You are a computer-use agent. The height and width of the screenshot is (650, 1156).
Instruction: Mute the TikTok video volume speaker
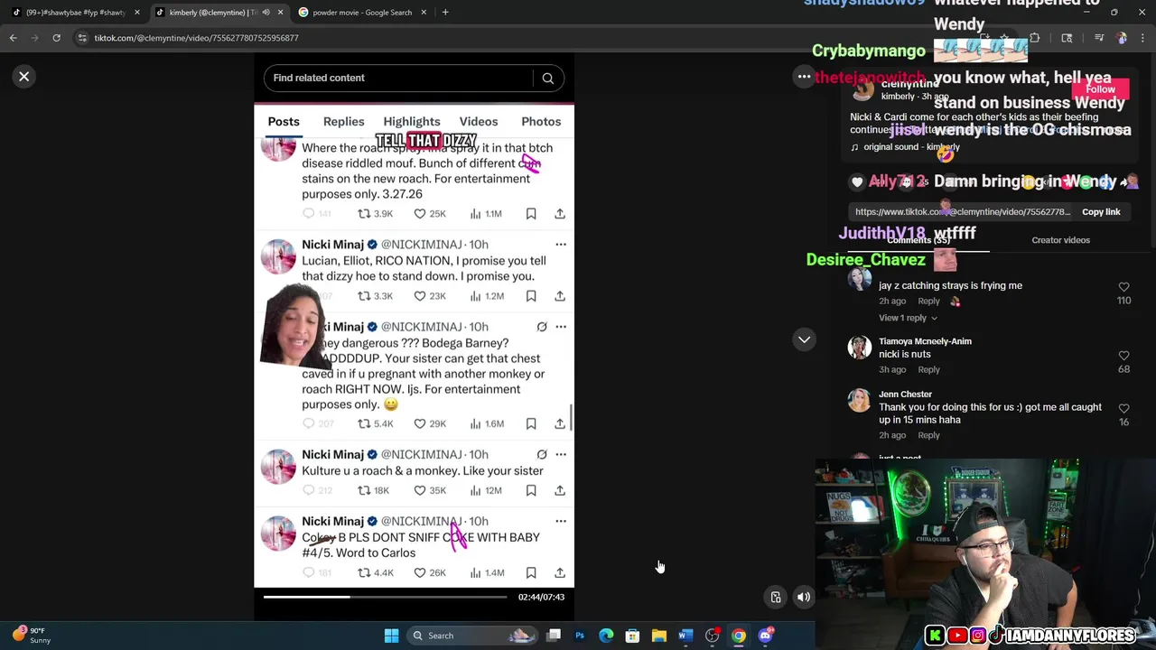(803, 597)
